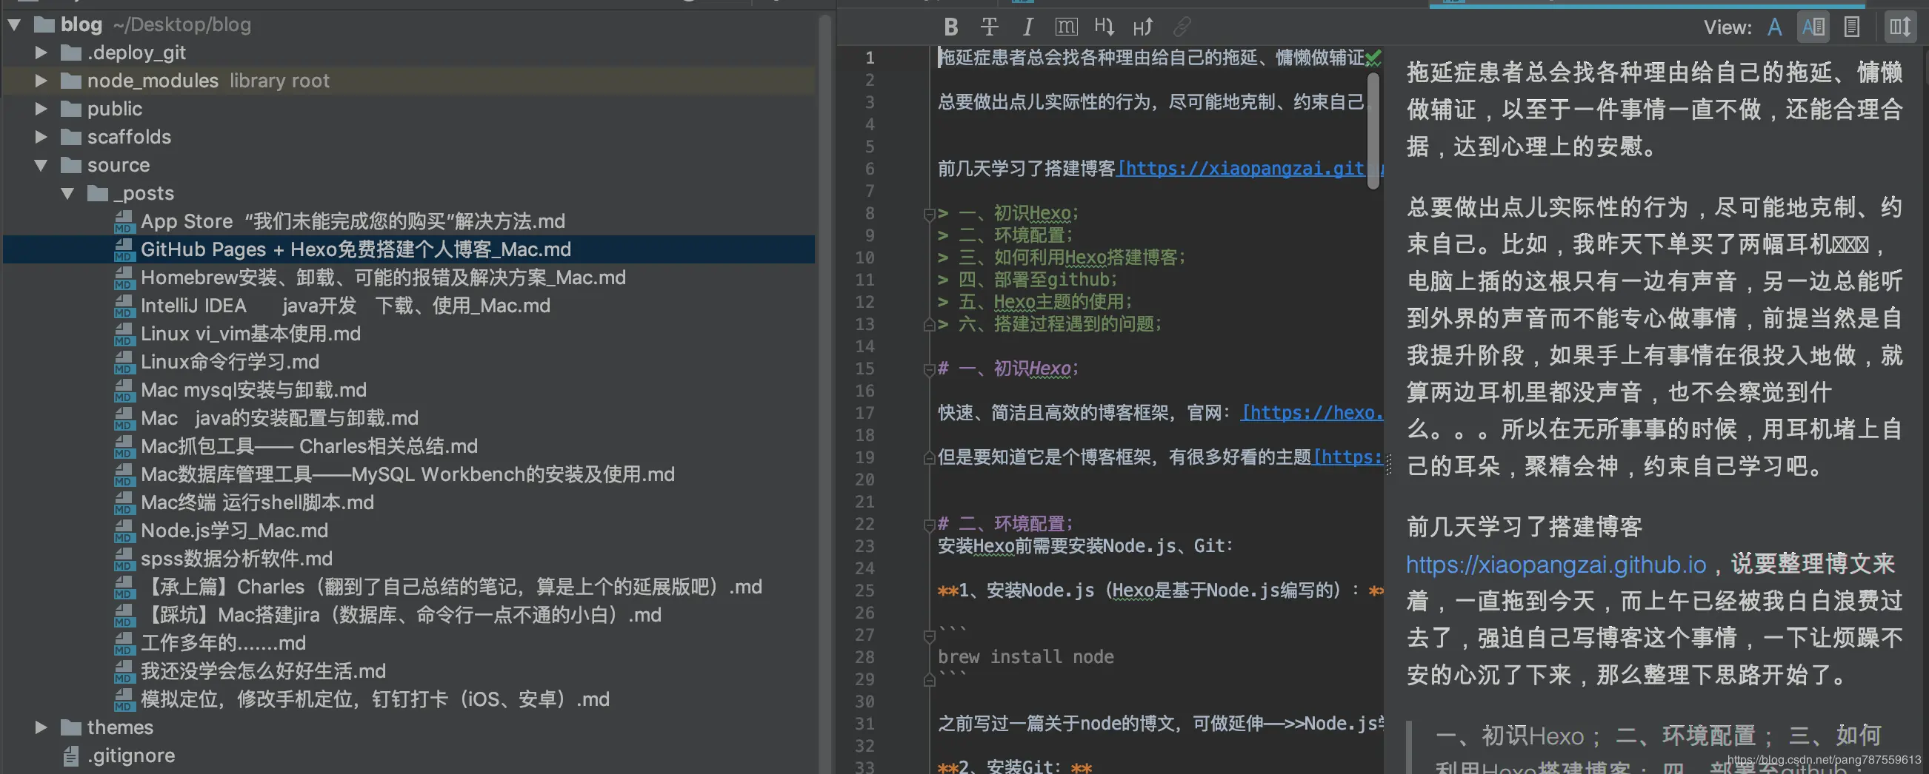Click the MD icon of 我还没学会怎么好好生活.md

click(x=124, y=672)
